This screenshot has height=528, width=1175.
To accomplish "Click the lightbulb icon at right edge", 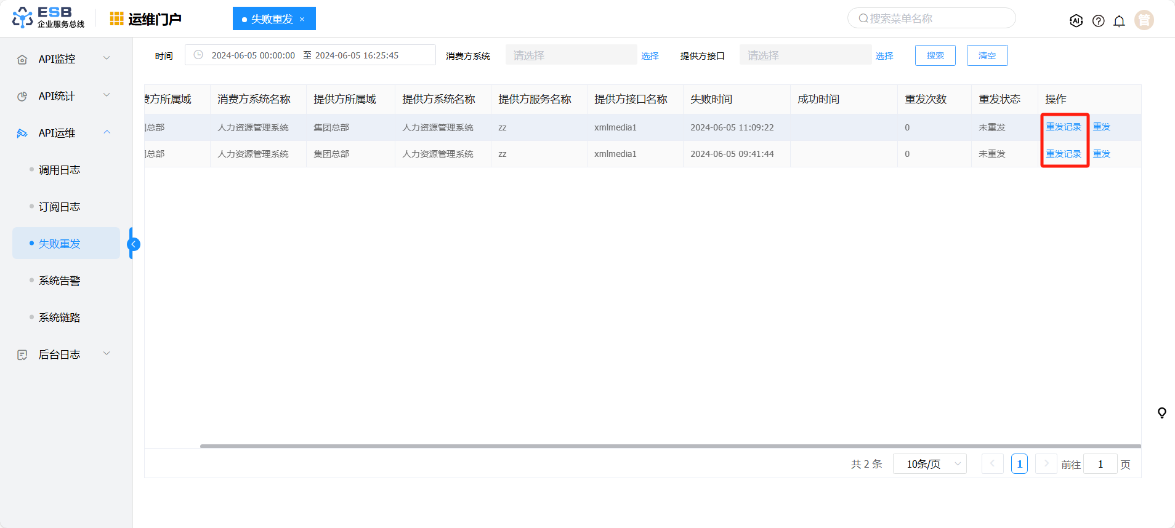I will (x=1161, y=412).
